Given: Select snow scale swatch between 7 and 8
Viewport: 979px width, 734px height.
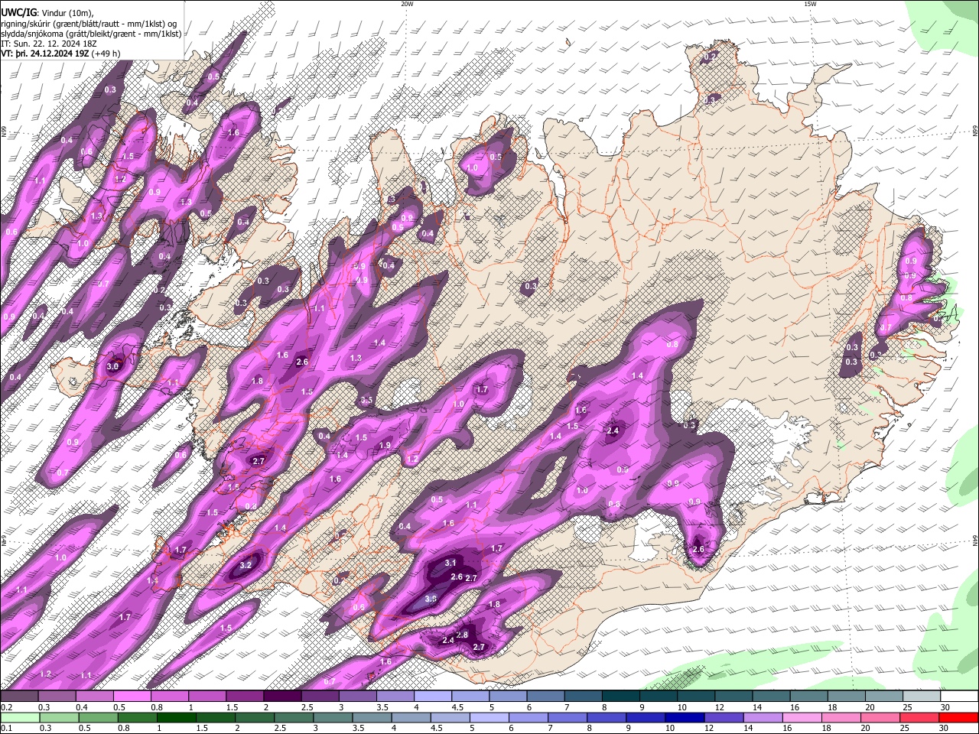Looking at the screenshot, I should (x=582, y=697).
